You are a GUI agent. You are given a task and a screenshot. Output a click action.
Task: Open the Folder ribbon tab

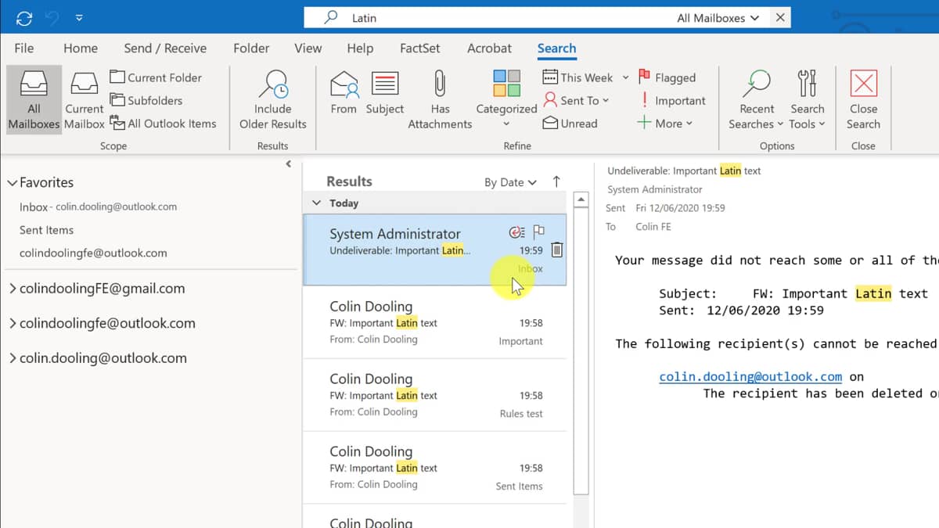coord(251,48)
